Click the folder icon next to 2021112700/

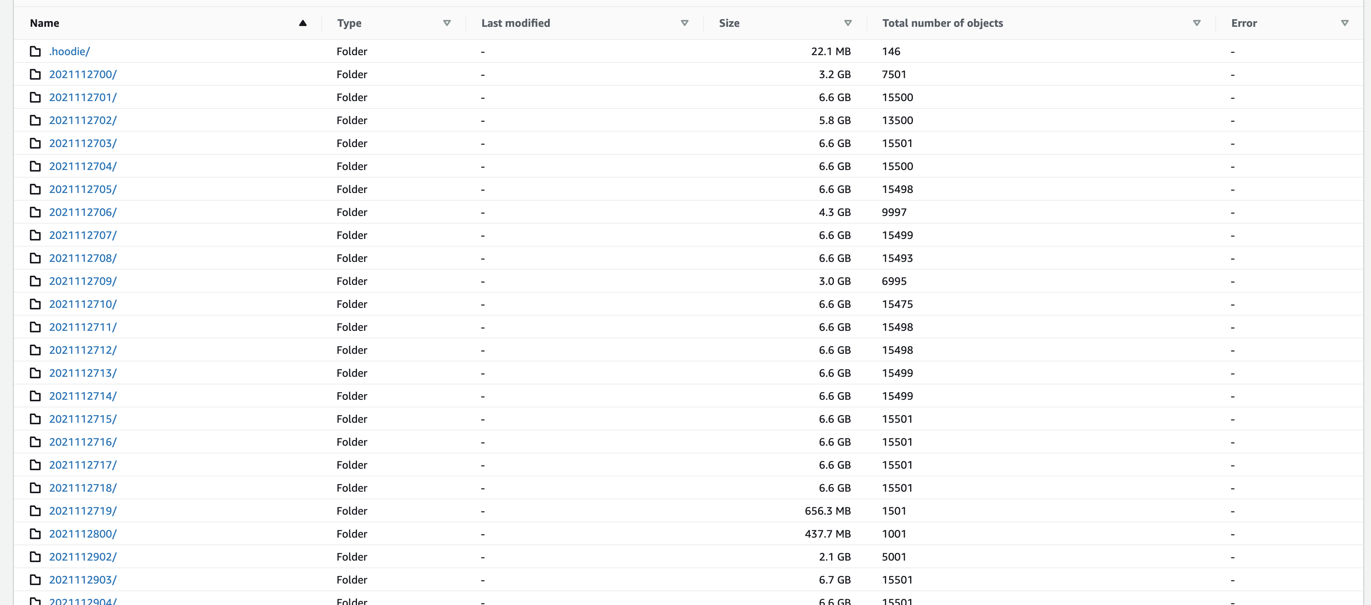[x=35, y=74]
